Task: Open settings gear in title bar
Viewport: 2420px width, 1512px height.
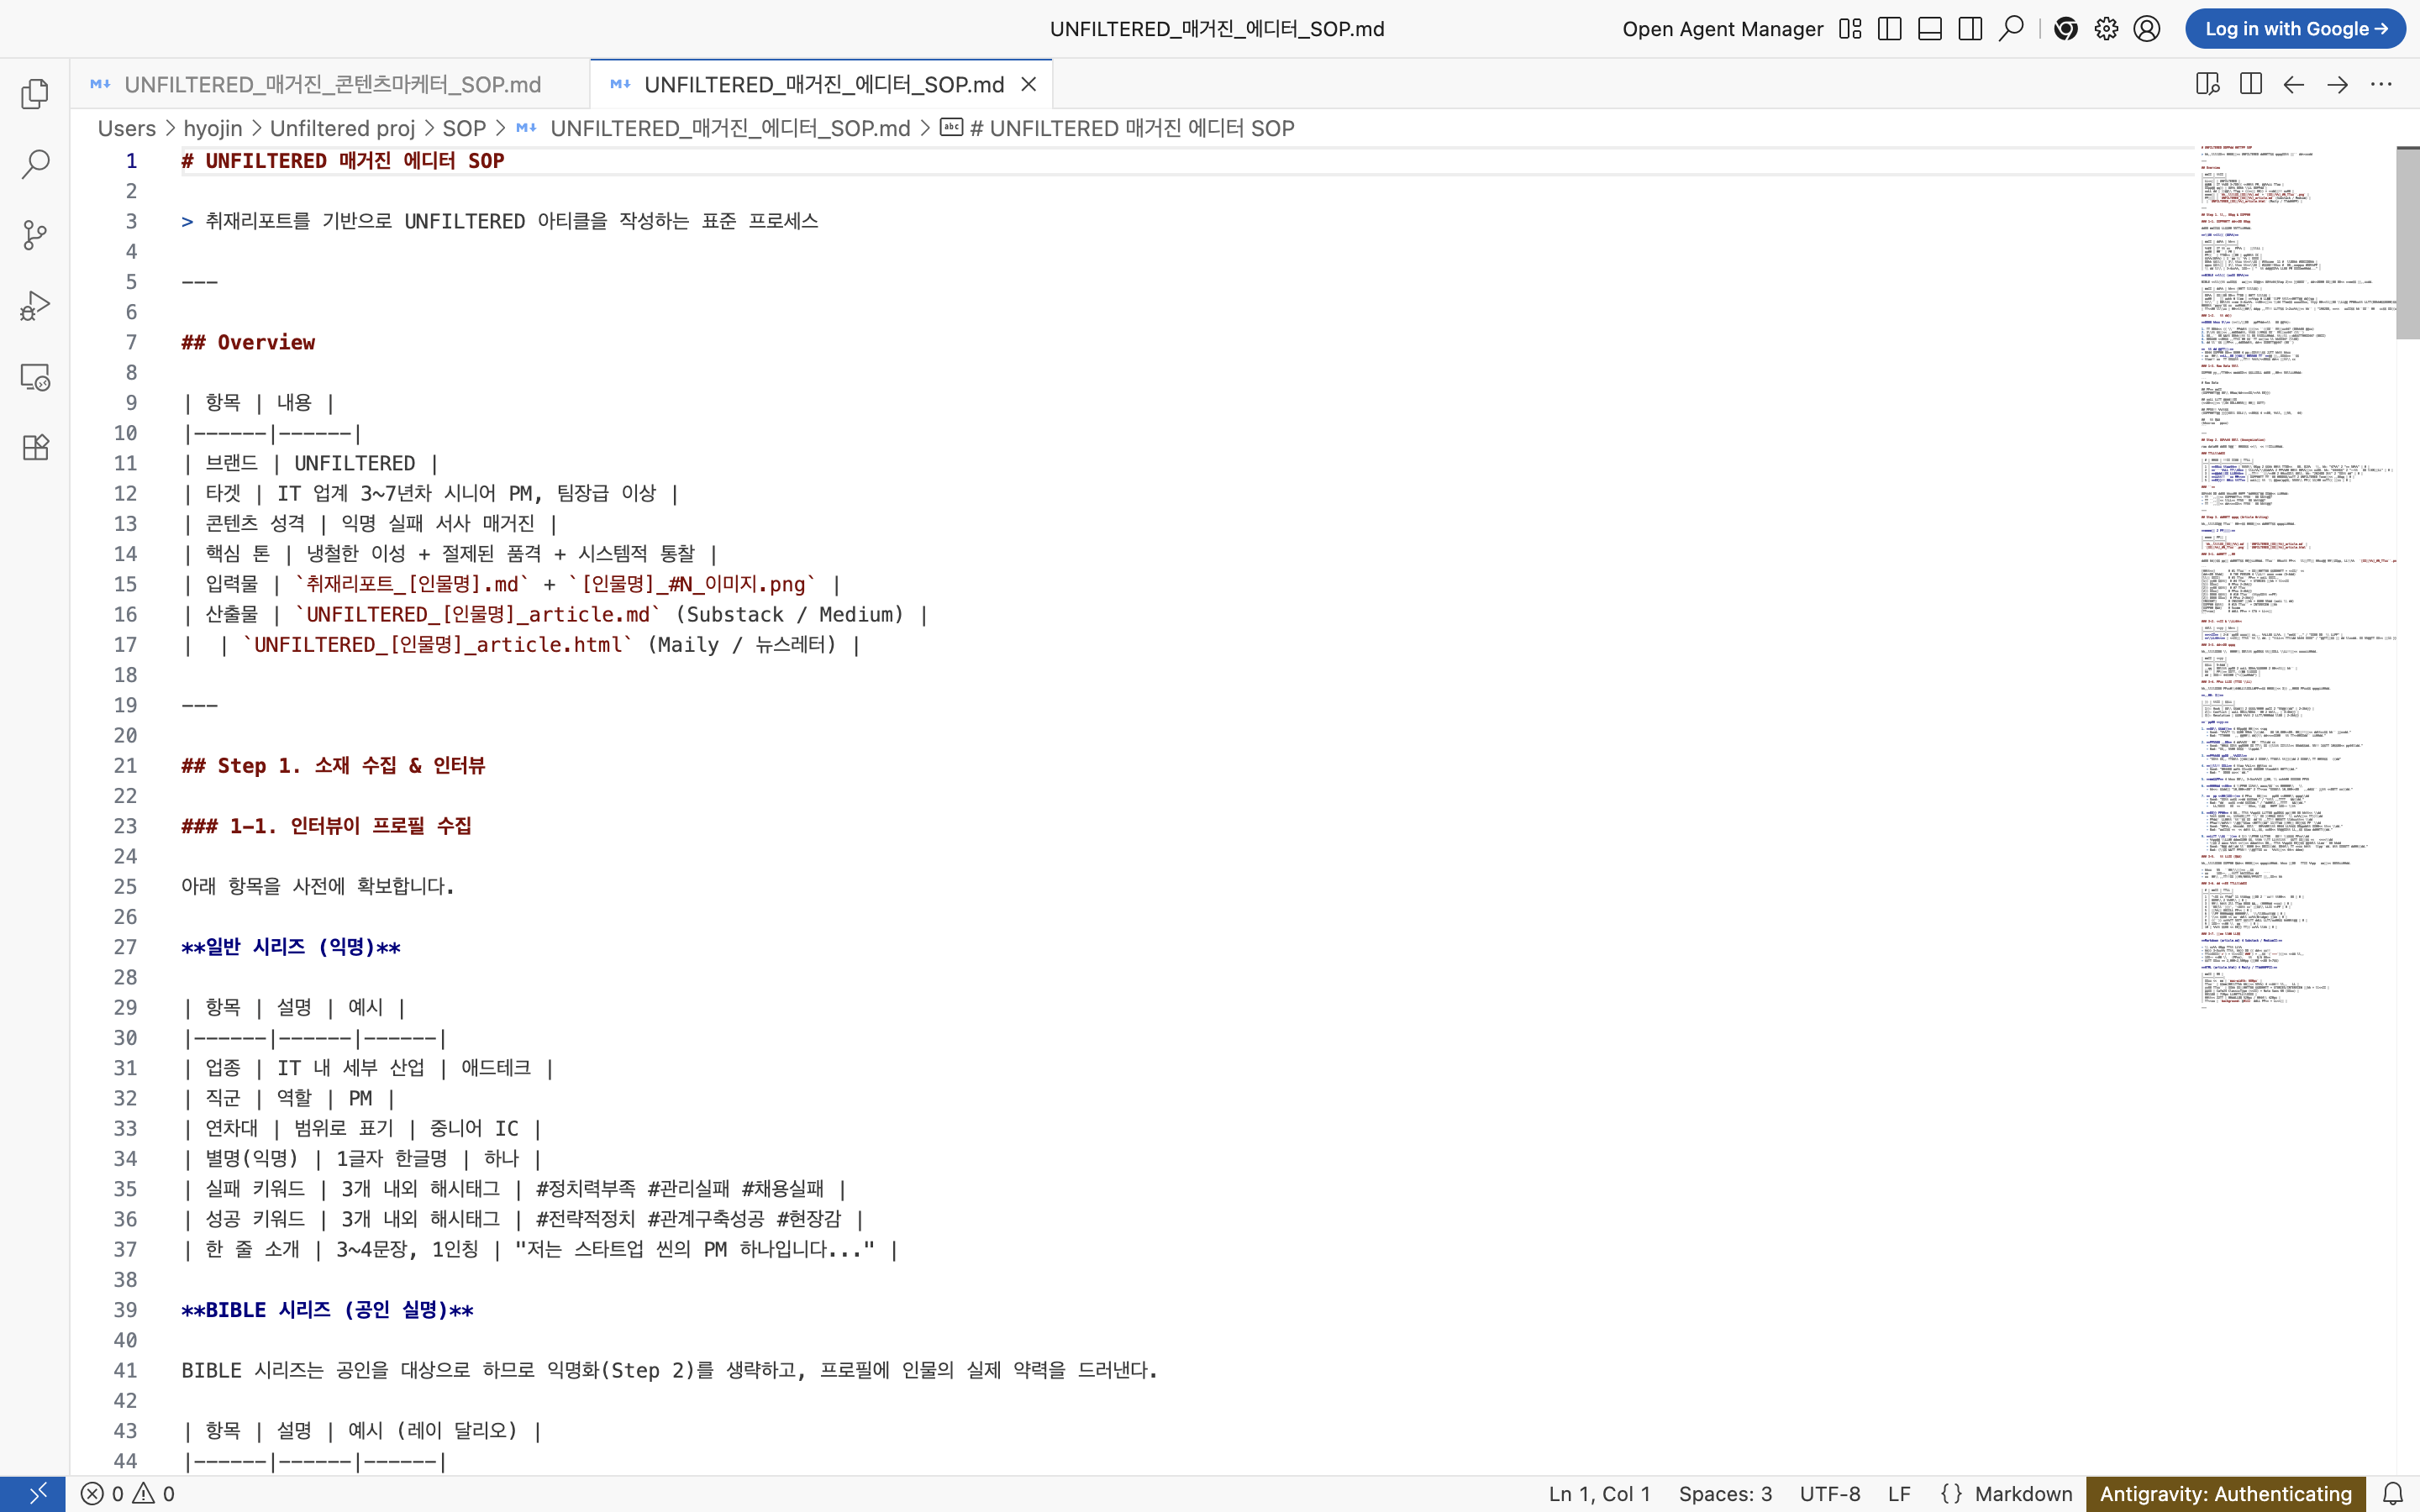Action: click(2106, 29)
